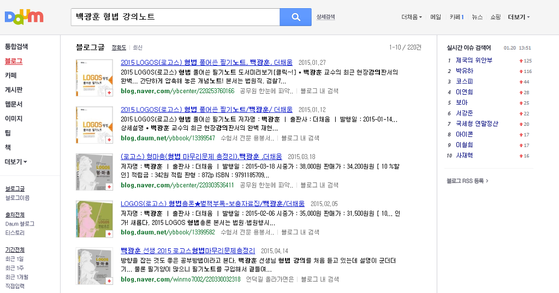Open 형마총 result book thumbnail

[94, 172]
